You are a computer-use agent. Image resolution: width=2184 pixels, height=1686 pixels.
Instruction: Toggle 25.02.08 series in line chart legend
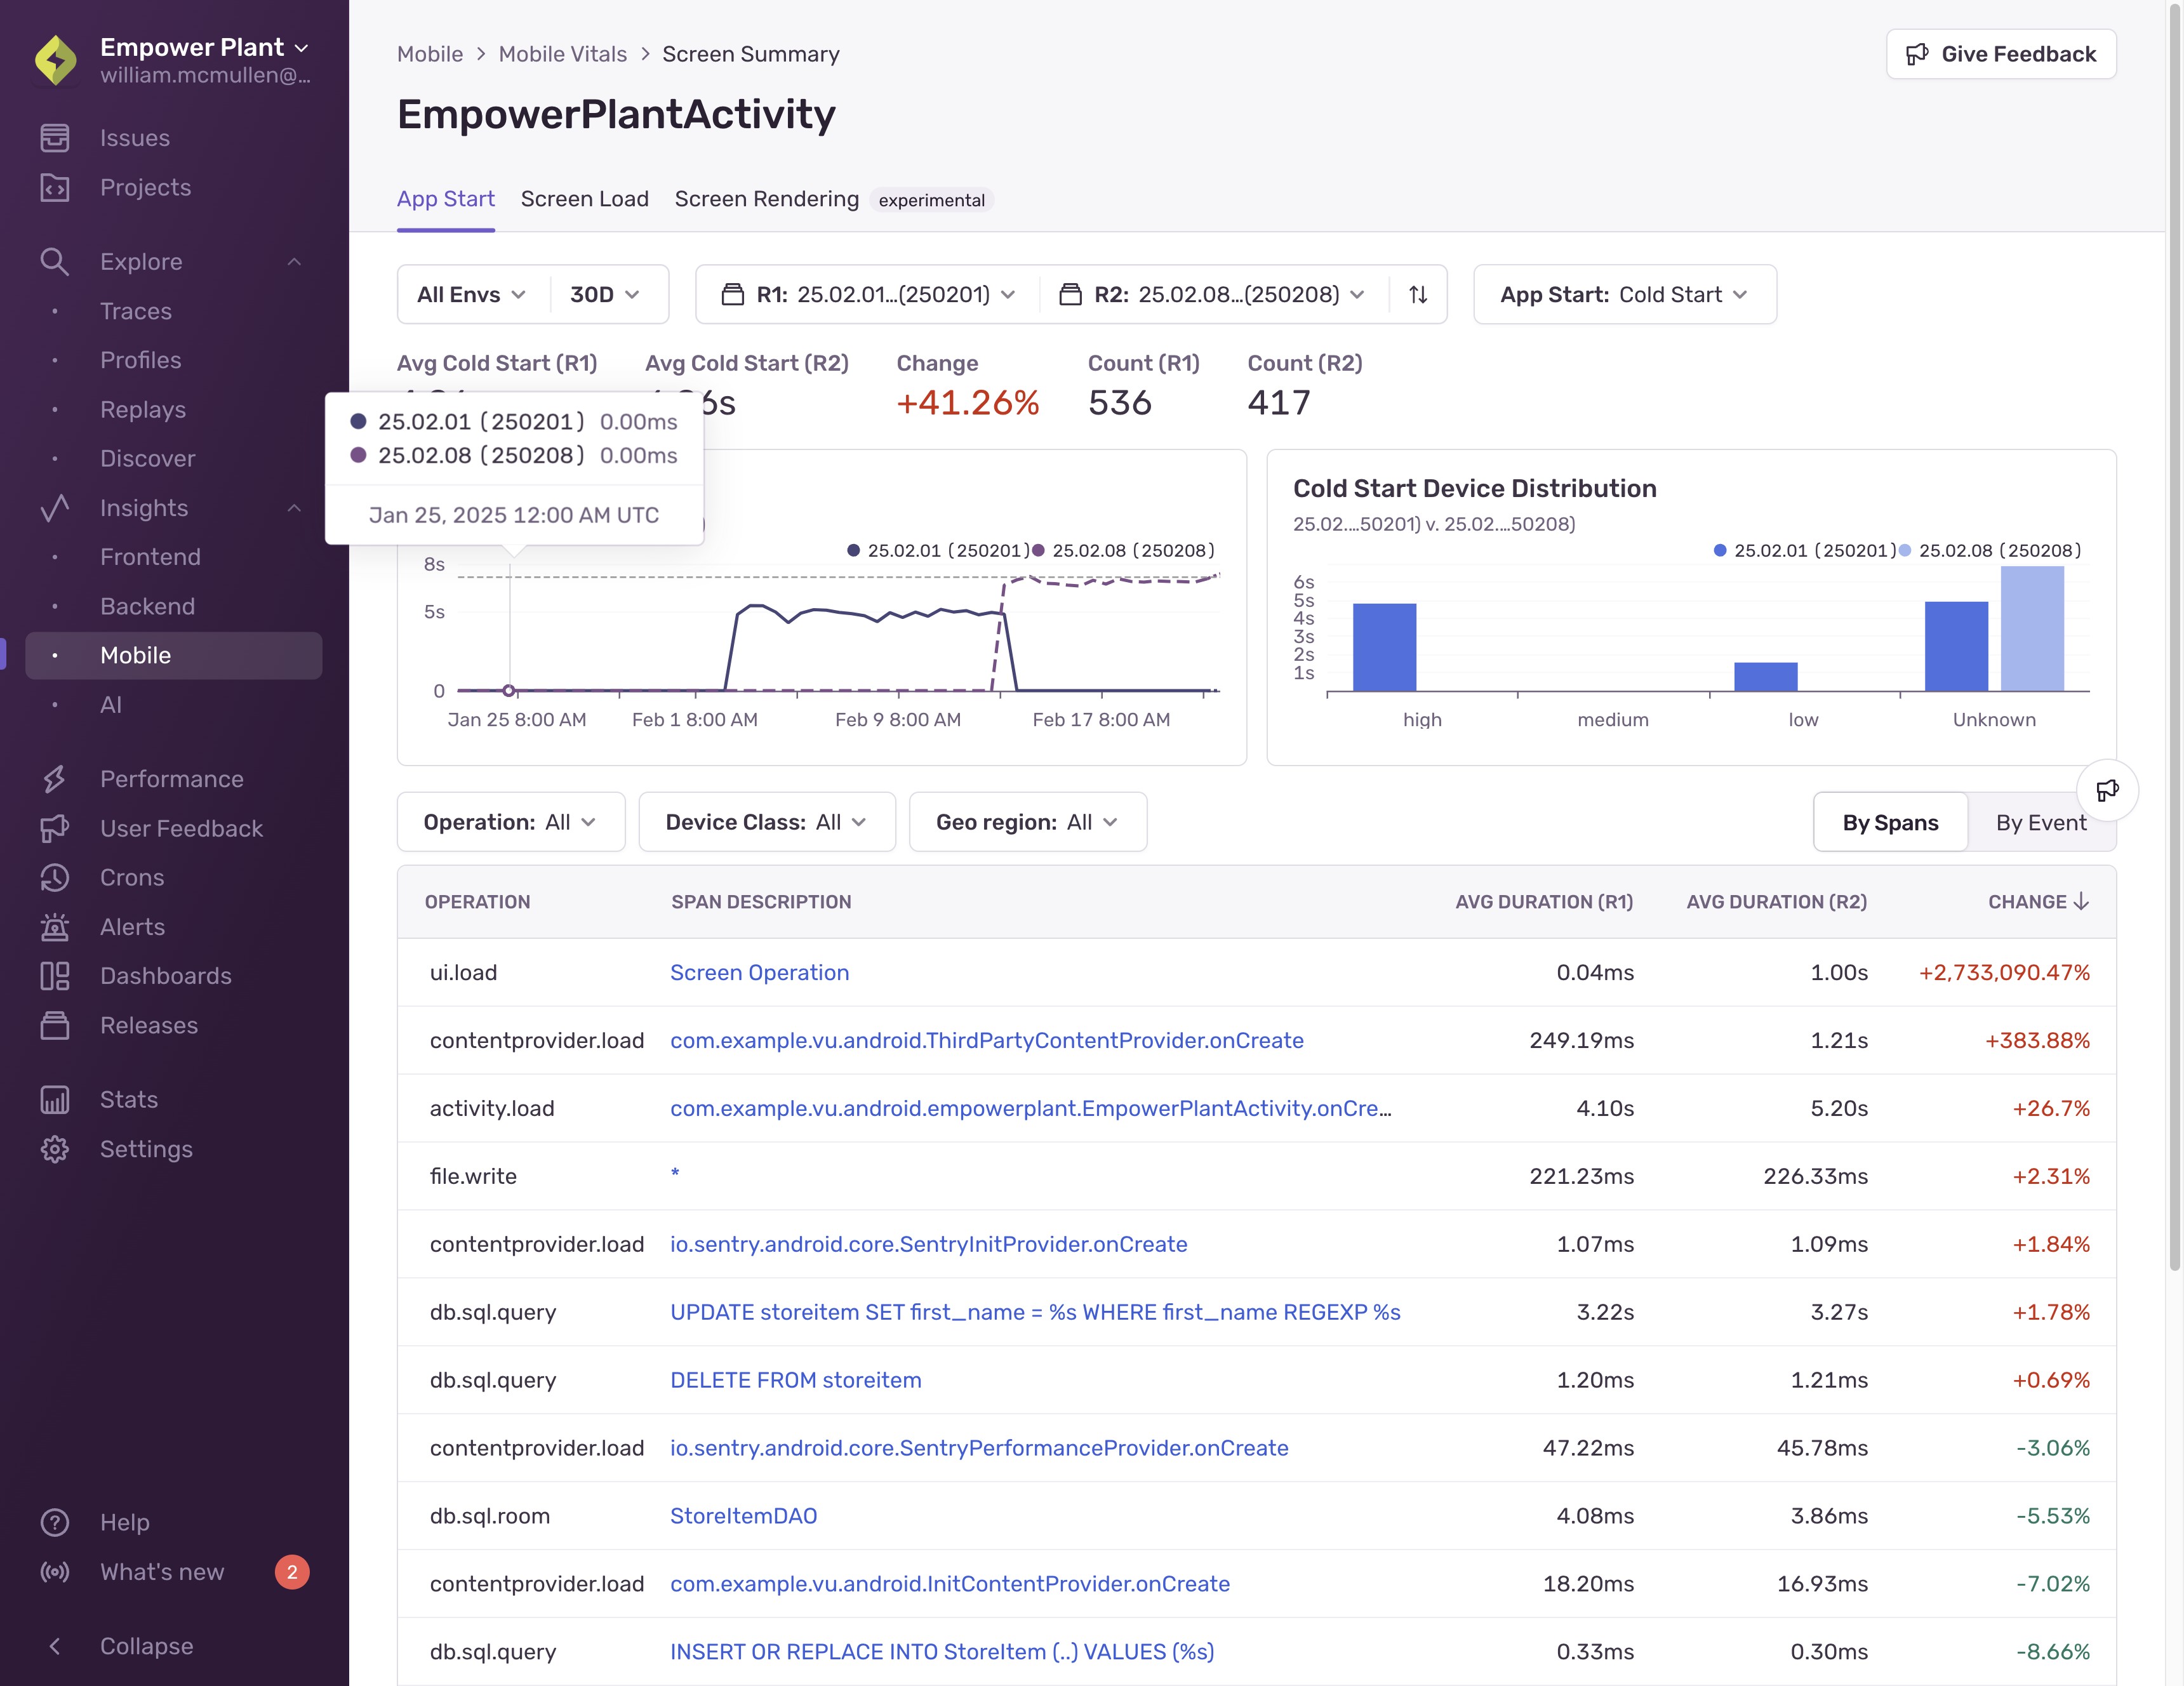pyautogui.click(x=1123, y=550)
